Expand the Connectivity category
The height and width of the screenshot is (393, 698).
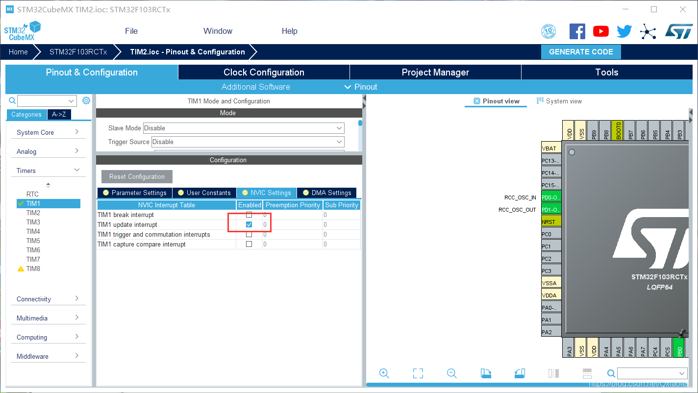(48, 299)
